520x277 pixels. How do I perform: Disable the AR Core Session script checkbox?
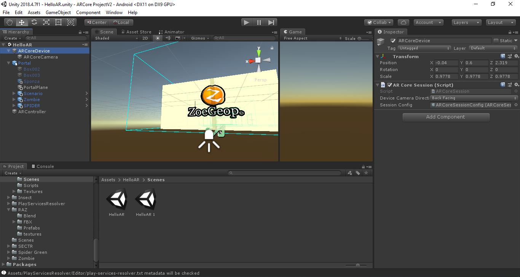click(389, 85)
